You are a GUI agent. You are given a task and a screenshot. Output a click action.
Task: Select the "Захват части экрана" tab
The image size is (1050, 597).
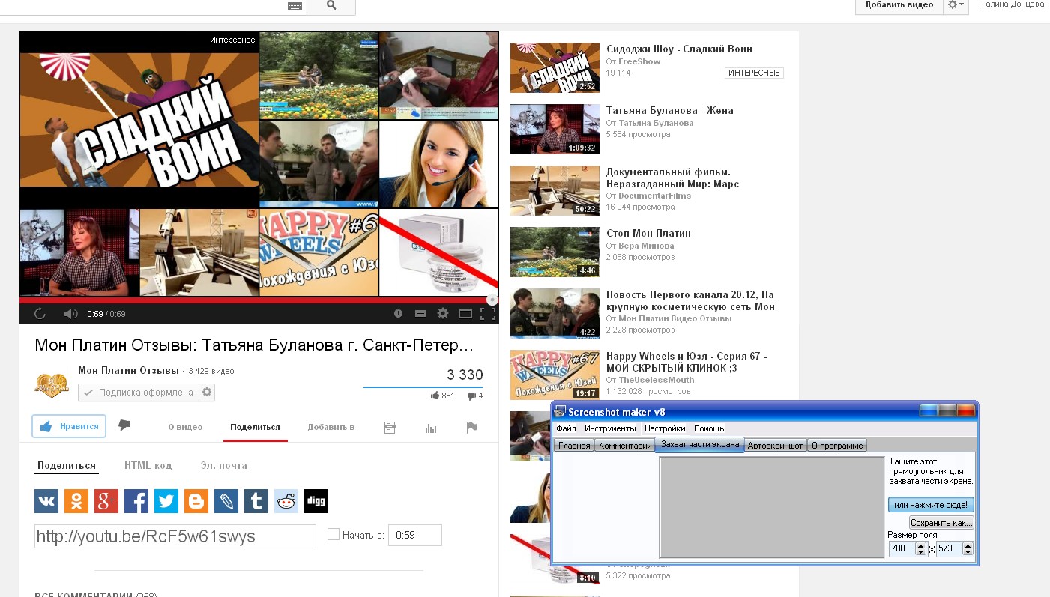(x=700, y=445)
